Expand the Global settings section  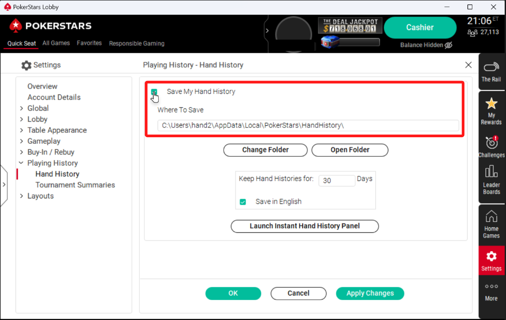pos(21,108)
